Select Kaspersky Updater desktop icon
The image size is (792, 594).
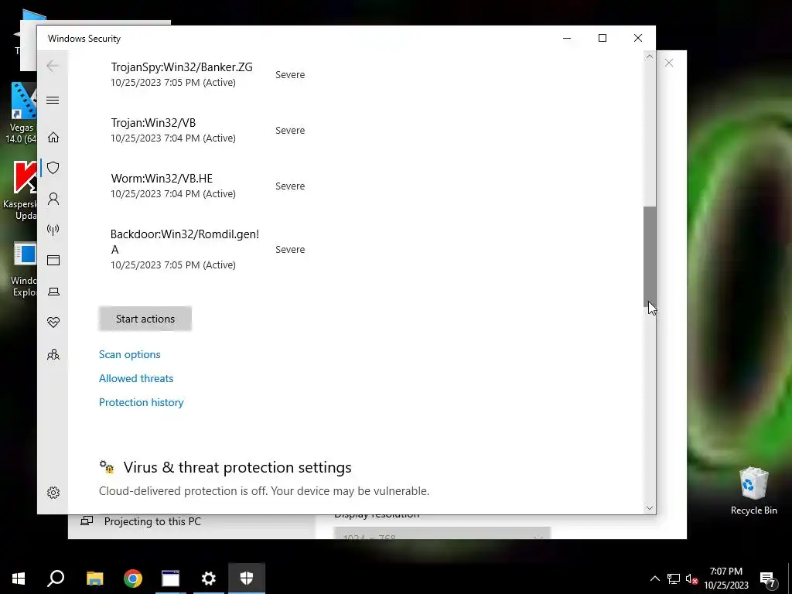[x=20, y=190]
